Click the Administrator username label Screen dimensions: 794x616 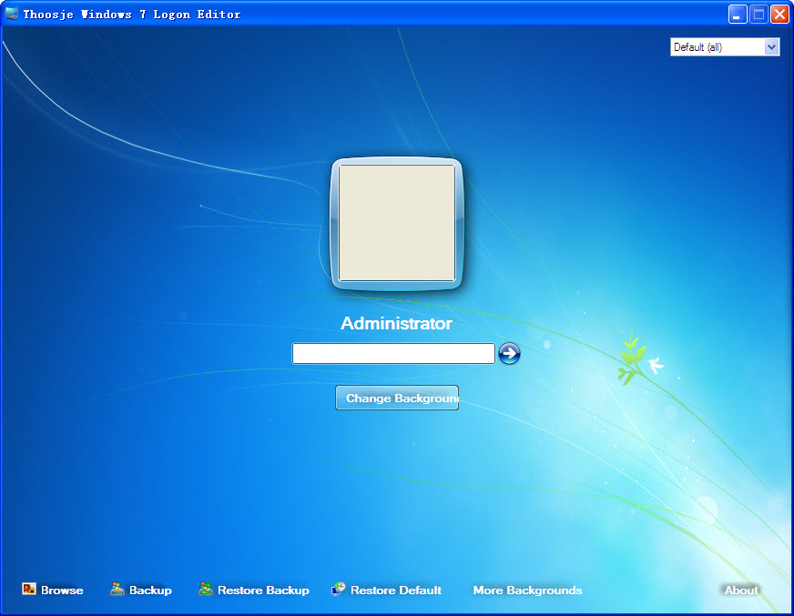coord(396,323)
